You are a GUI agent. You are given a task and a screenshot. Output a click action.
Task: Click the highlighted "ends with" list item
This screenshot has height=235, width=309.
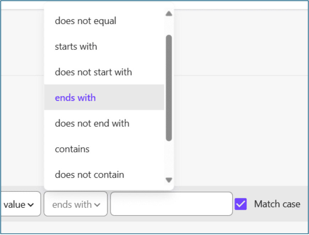75,98
